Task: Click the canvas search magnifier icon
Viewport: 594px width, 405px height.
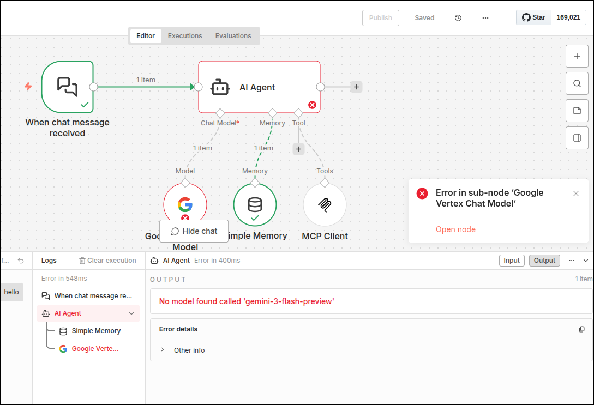Action: [x=577, y=83]
